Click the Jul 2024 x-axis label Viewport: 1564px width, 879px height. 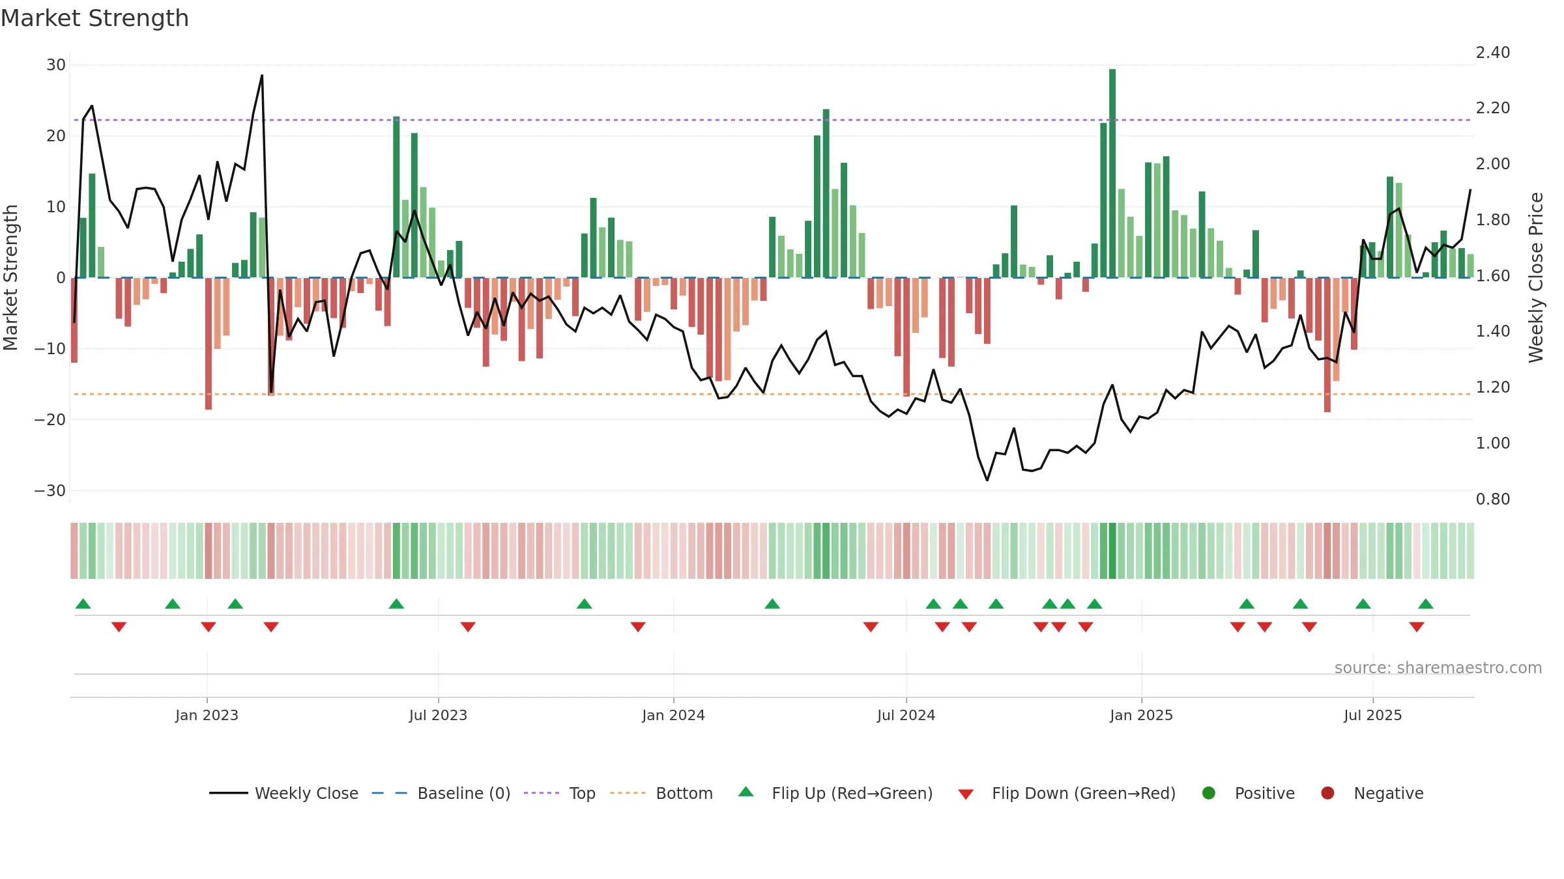tap(906, 716)
